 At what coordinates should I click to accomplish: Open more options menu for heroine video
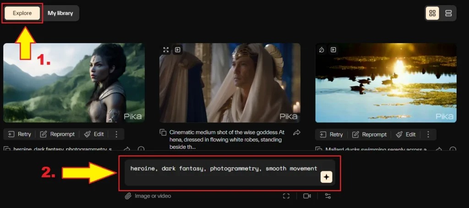click(x=116, y=134)
